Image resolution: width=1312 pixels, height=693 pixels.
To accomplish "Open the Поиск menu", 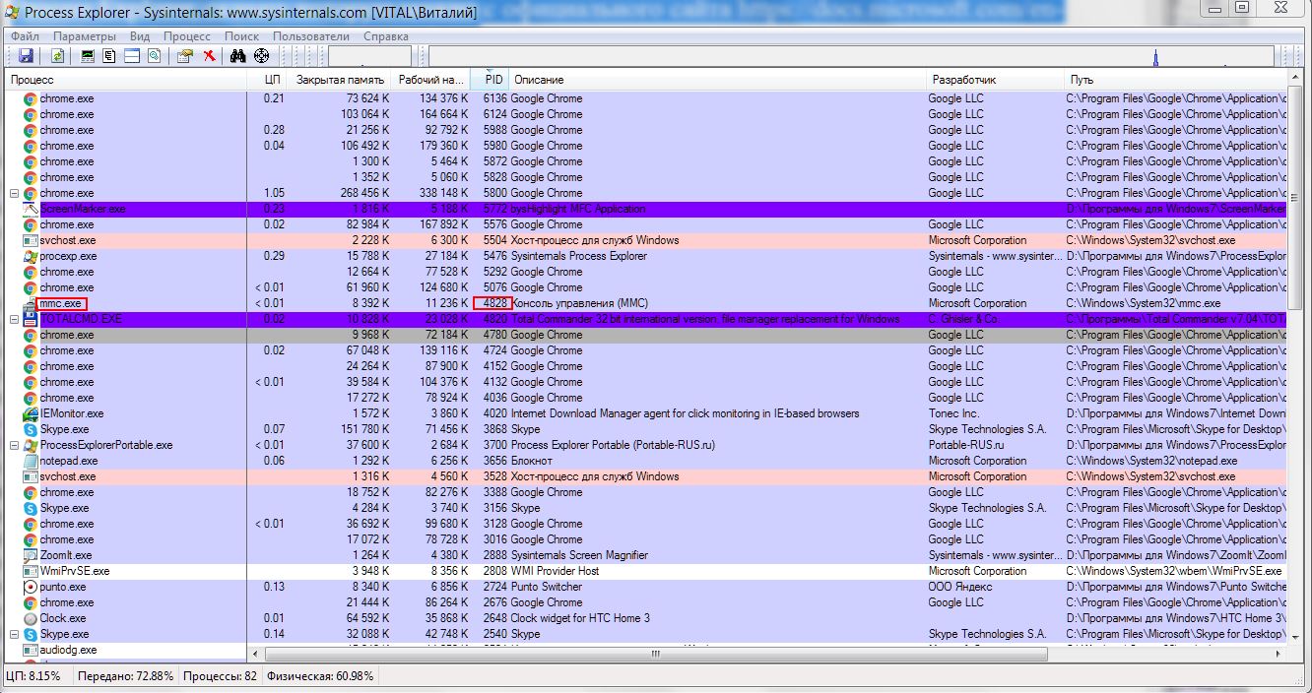I will pyautogui.click(x=242, y=36).
